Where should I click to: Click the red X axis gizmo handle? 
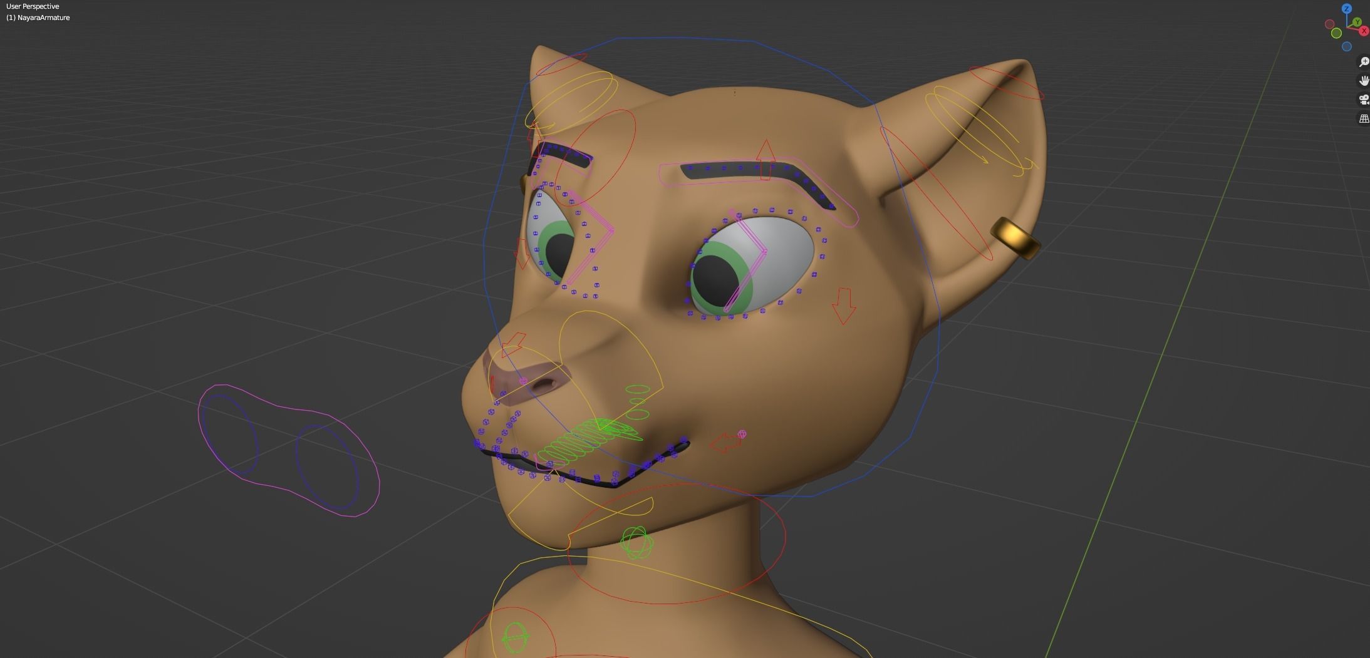[1364, 31]
